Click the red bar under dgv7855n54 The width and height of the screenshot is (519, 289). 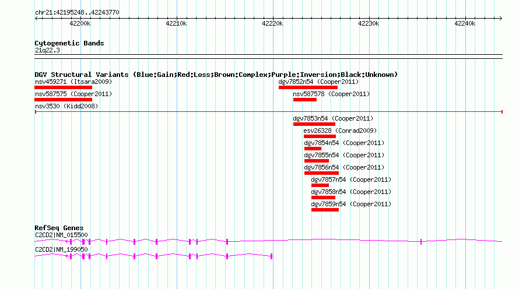point(317,161)
